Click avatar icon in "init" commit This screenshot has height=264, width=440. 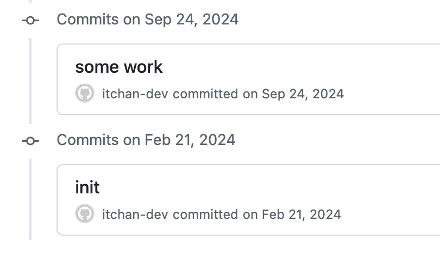[x=85, y=214]
